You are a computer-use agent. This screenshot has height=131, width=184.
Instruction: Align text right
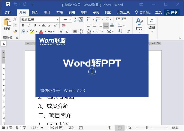tap(100, 25)
